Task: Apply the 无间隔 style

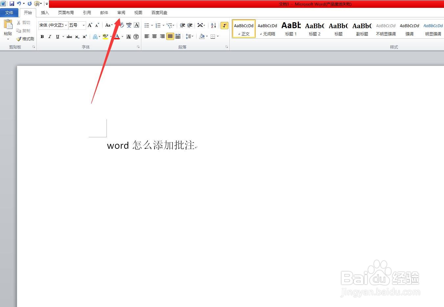Action: tap(268, 29)
